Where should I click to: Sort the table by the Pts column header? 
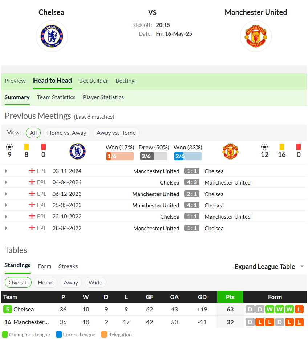[230, 297]
